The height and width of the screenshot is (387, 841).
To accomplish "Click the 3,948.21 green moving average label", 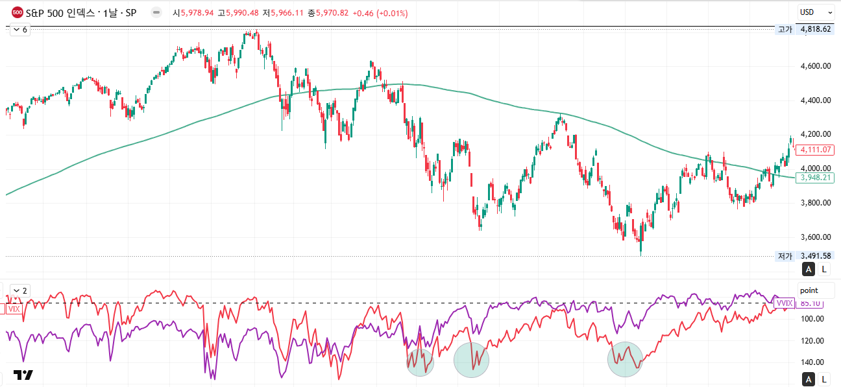I will (816, 177).
